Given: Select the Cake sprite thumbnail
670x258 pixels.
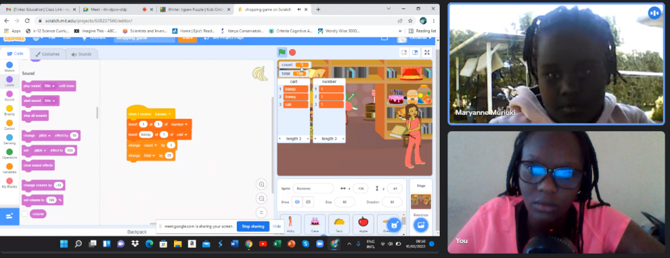Looking at the screenshot, I should (315, 224).
